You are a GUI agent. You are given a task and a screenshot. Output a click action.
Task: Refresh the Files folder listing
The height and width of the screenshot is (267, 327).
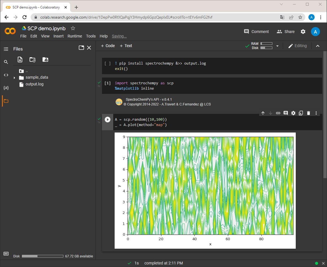pyautogui.click(x=33, y=60)
